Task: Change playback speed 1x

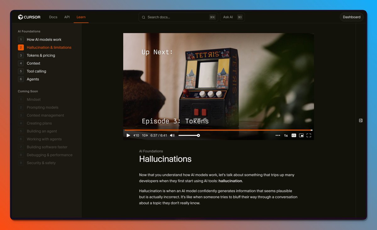Action: 286,135
